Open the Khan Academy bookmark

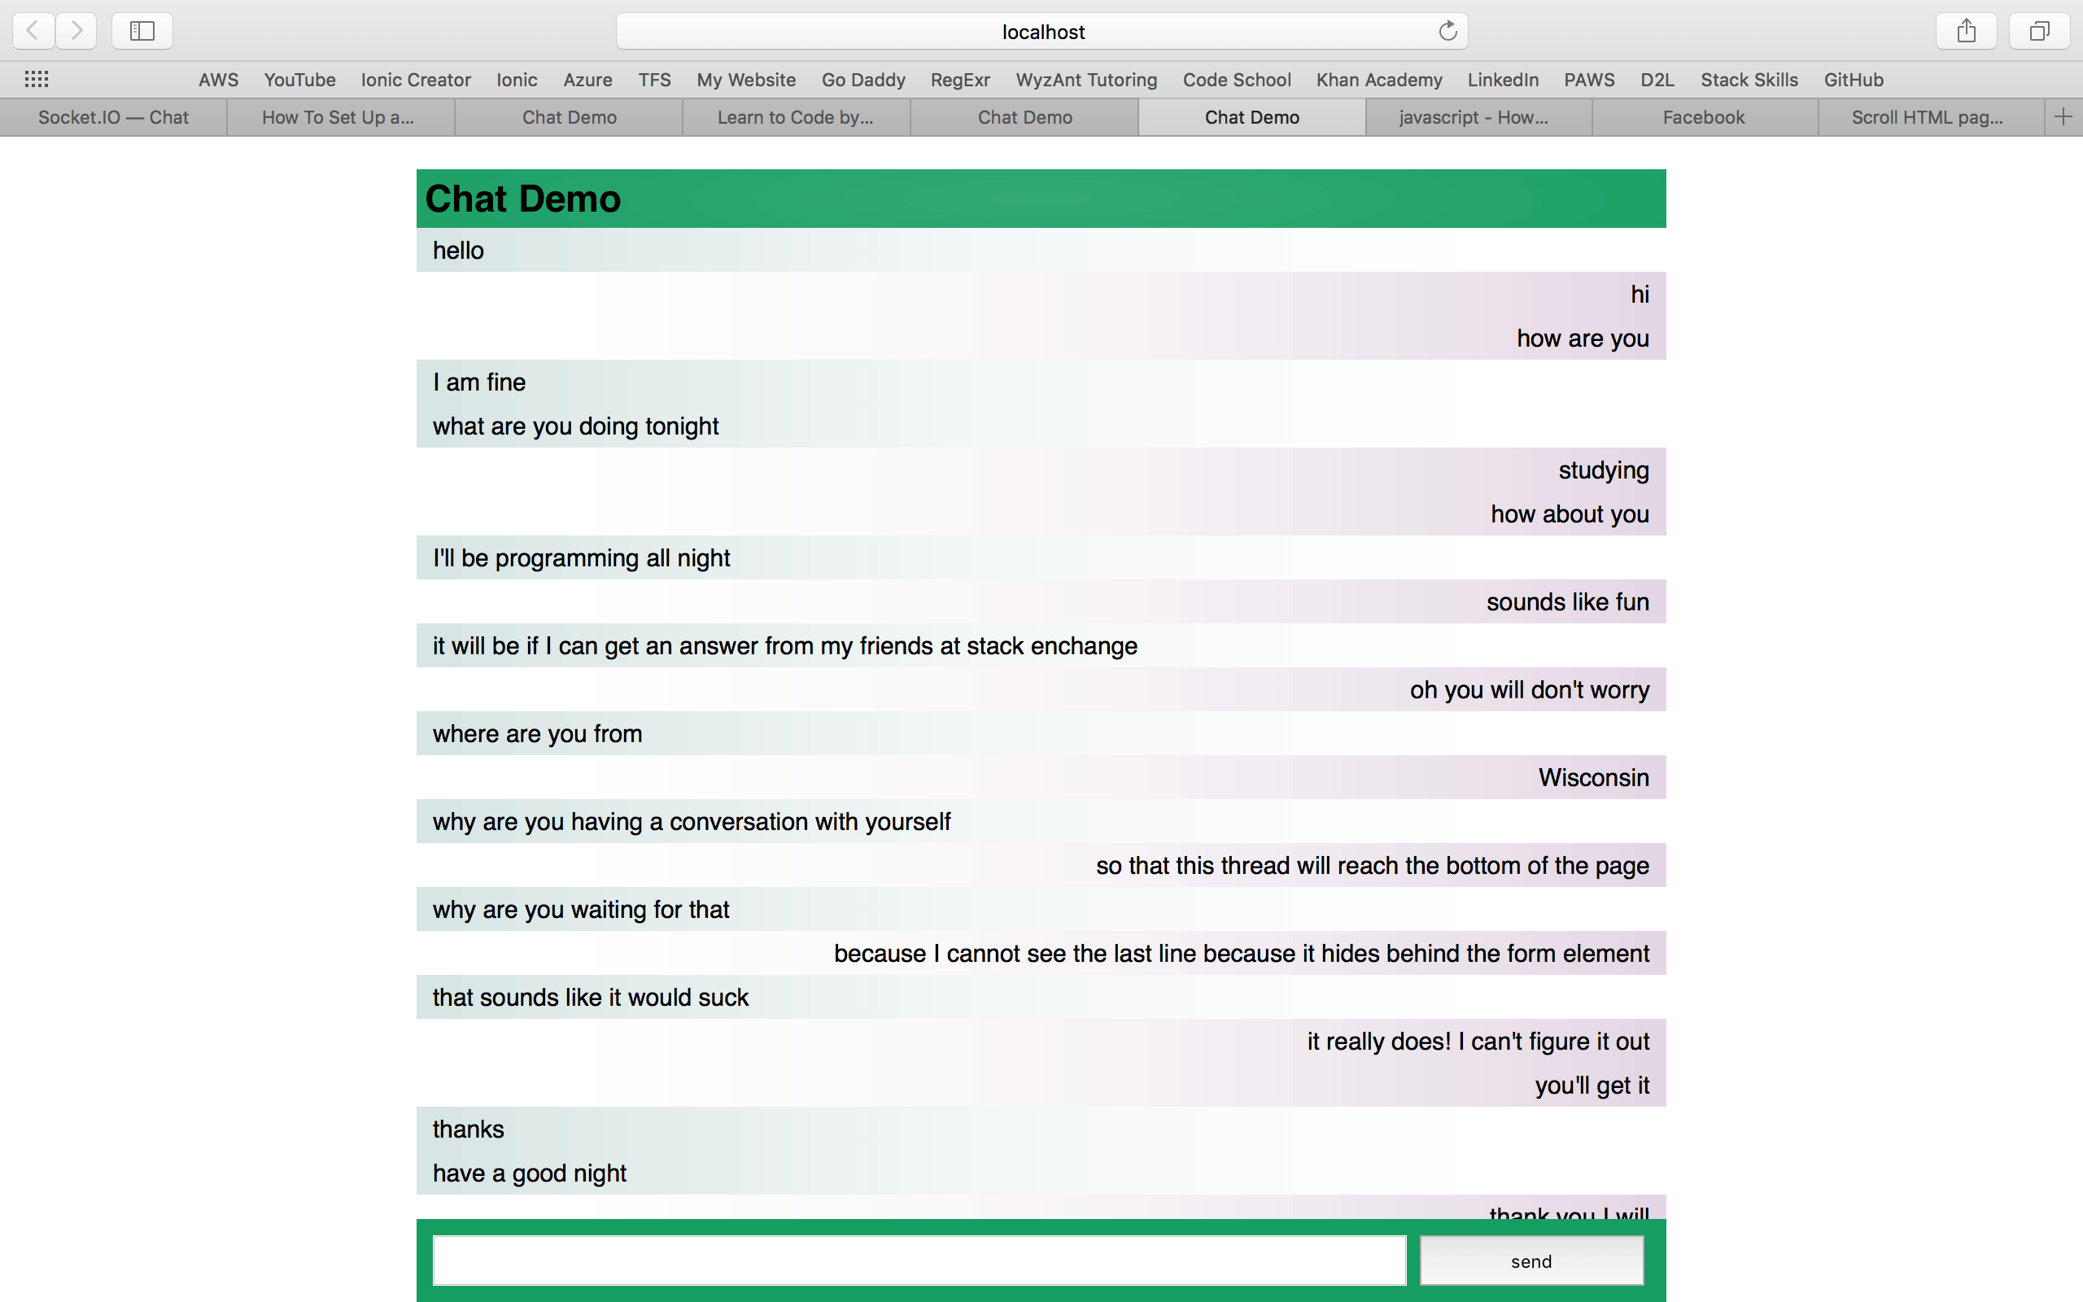click(1379, 79)
